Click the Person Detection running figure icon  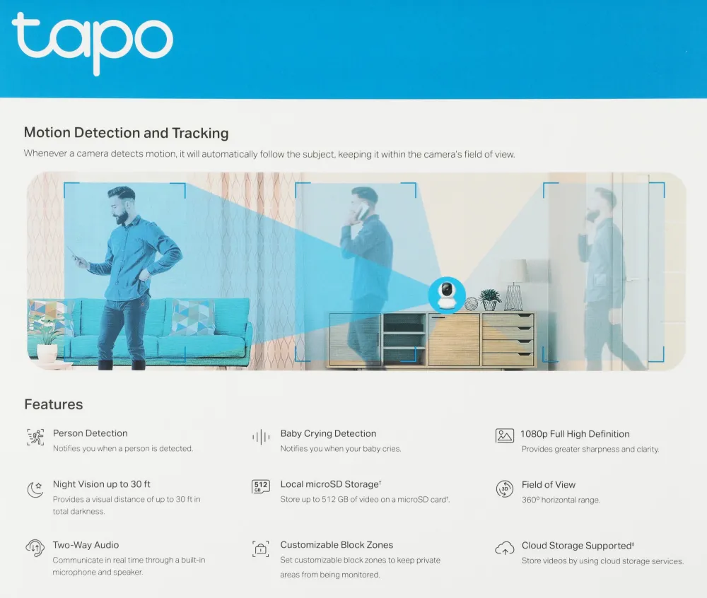35,437
